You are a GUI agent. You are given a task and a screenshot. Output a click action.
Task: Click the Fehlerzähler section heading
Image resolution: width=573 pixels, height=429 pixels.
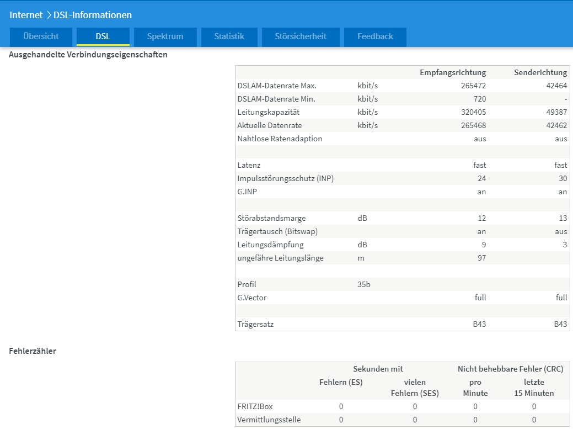pos(33,351)
